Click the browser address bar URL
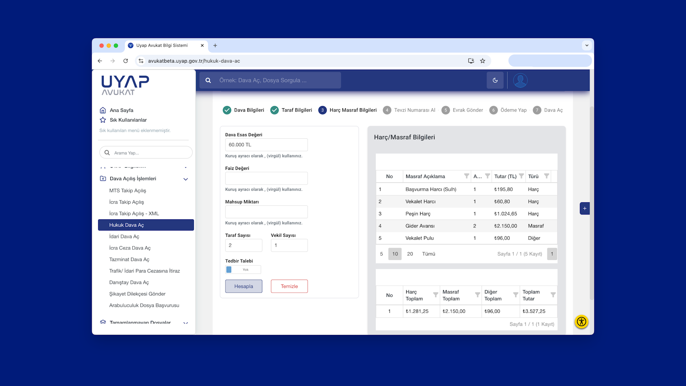Image resolution: width=686 pixels, height=386 pixels. [194, 61]
